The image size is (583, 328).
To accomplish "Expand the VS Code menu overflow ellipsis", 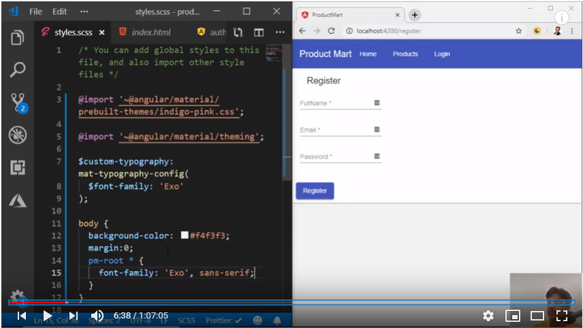I will pyautogui.click(x=84, y=12).
